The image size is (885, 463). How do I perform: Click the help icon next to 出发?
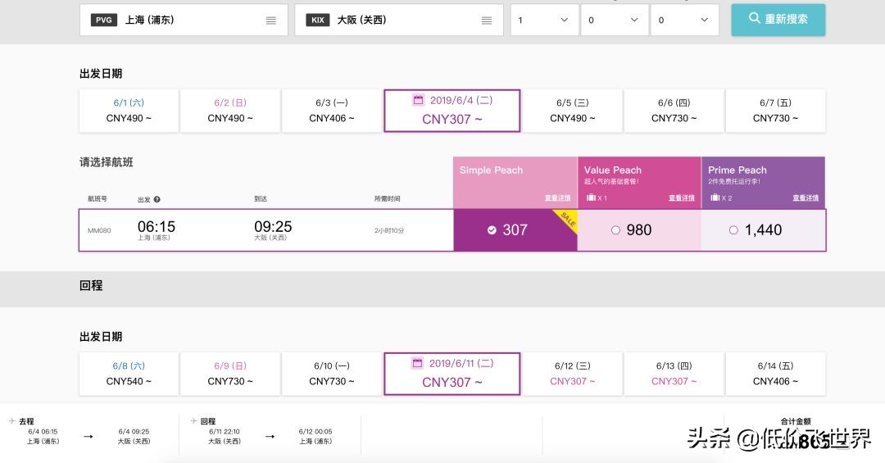click(x=157, y=199)
